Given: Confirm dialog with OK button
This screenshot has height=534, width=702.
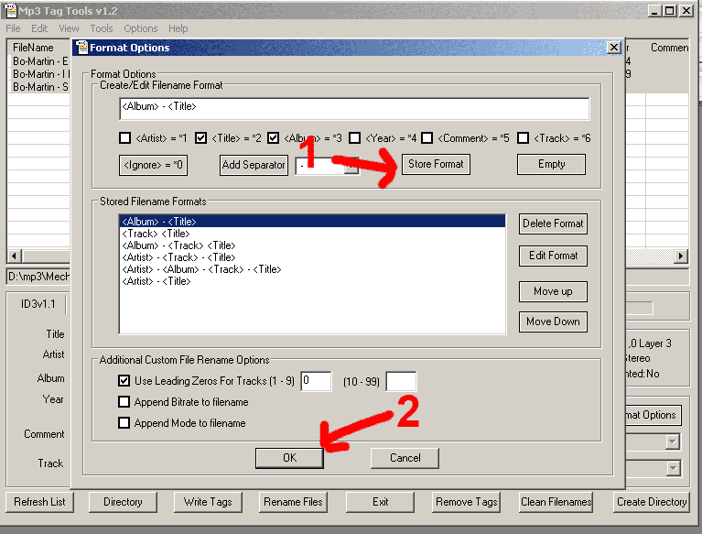Looking at the screenshot, I should coord(289,458).
